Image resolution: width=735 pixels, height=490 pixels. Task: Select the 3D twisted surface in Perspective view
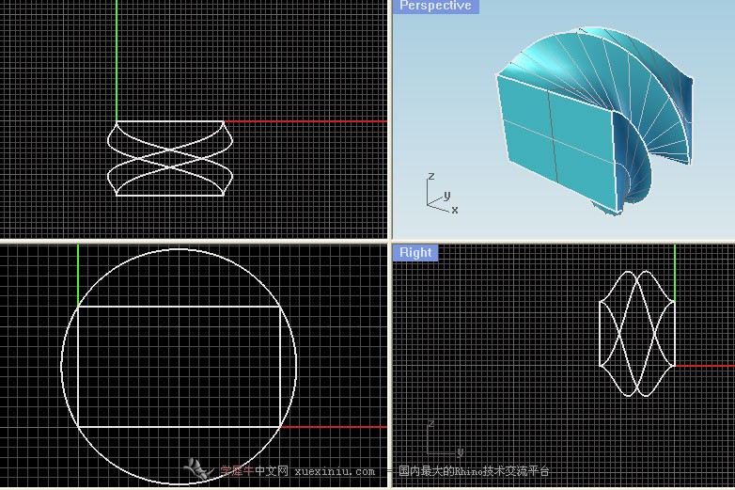(594, 120)
